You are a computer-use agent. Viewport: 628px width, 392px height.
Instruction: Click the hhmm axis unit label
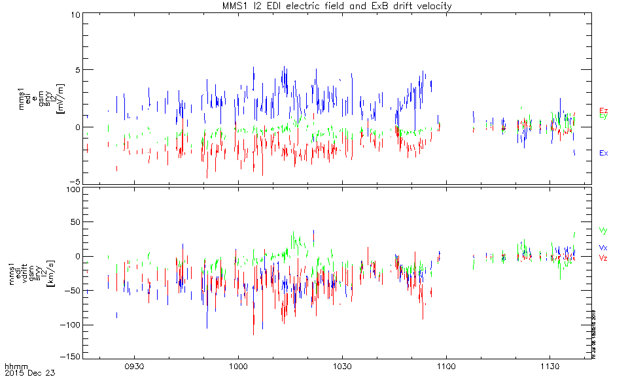[x=15, y=368]
